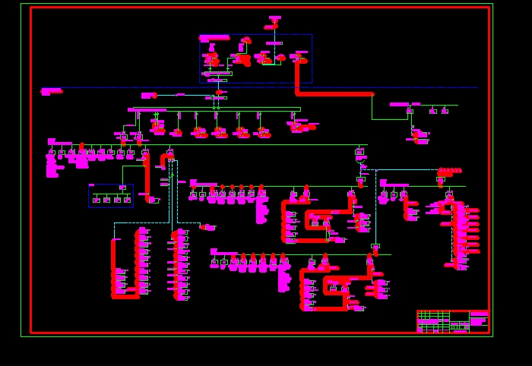Select the title block table in drawing corner
The image size is (532, 366).
click(x=453, y=321)
